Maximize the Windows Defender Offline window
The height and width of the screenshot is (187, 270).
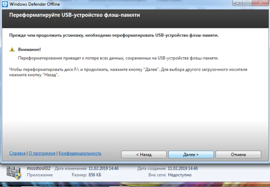(247, 3)
